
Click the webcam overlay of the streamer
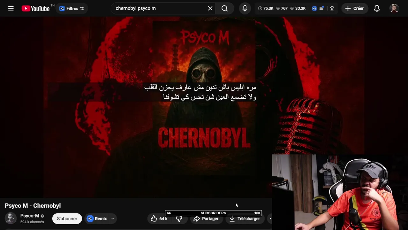[340, 192]
